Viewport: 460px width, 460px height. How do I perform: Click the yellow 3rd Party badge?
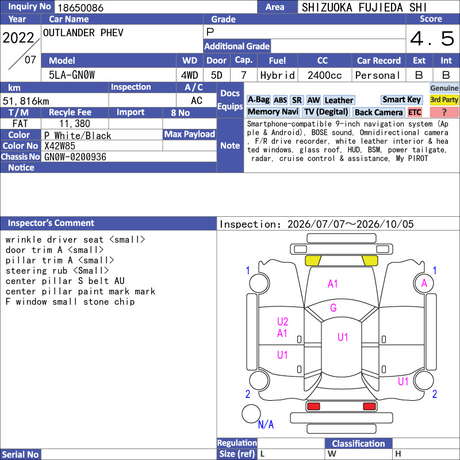pyautogui.click(x=444, y=99)
